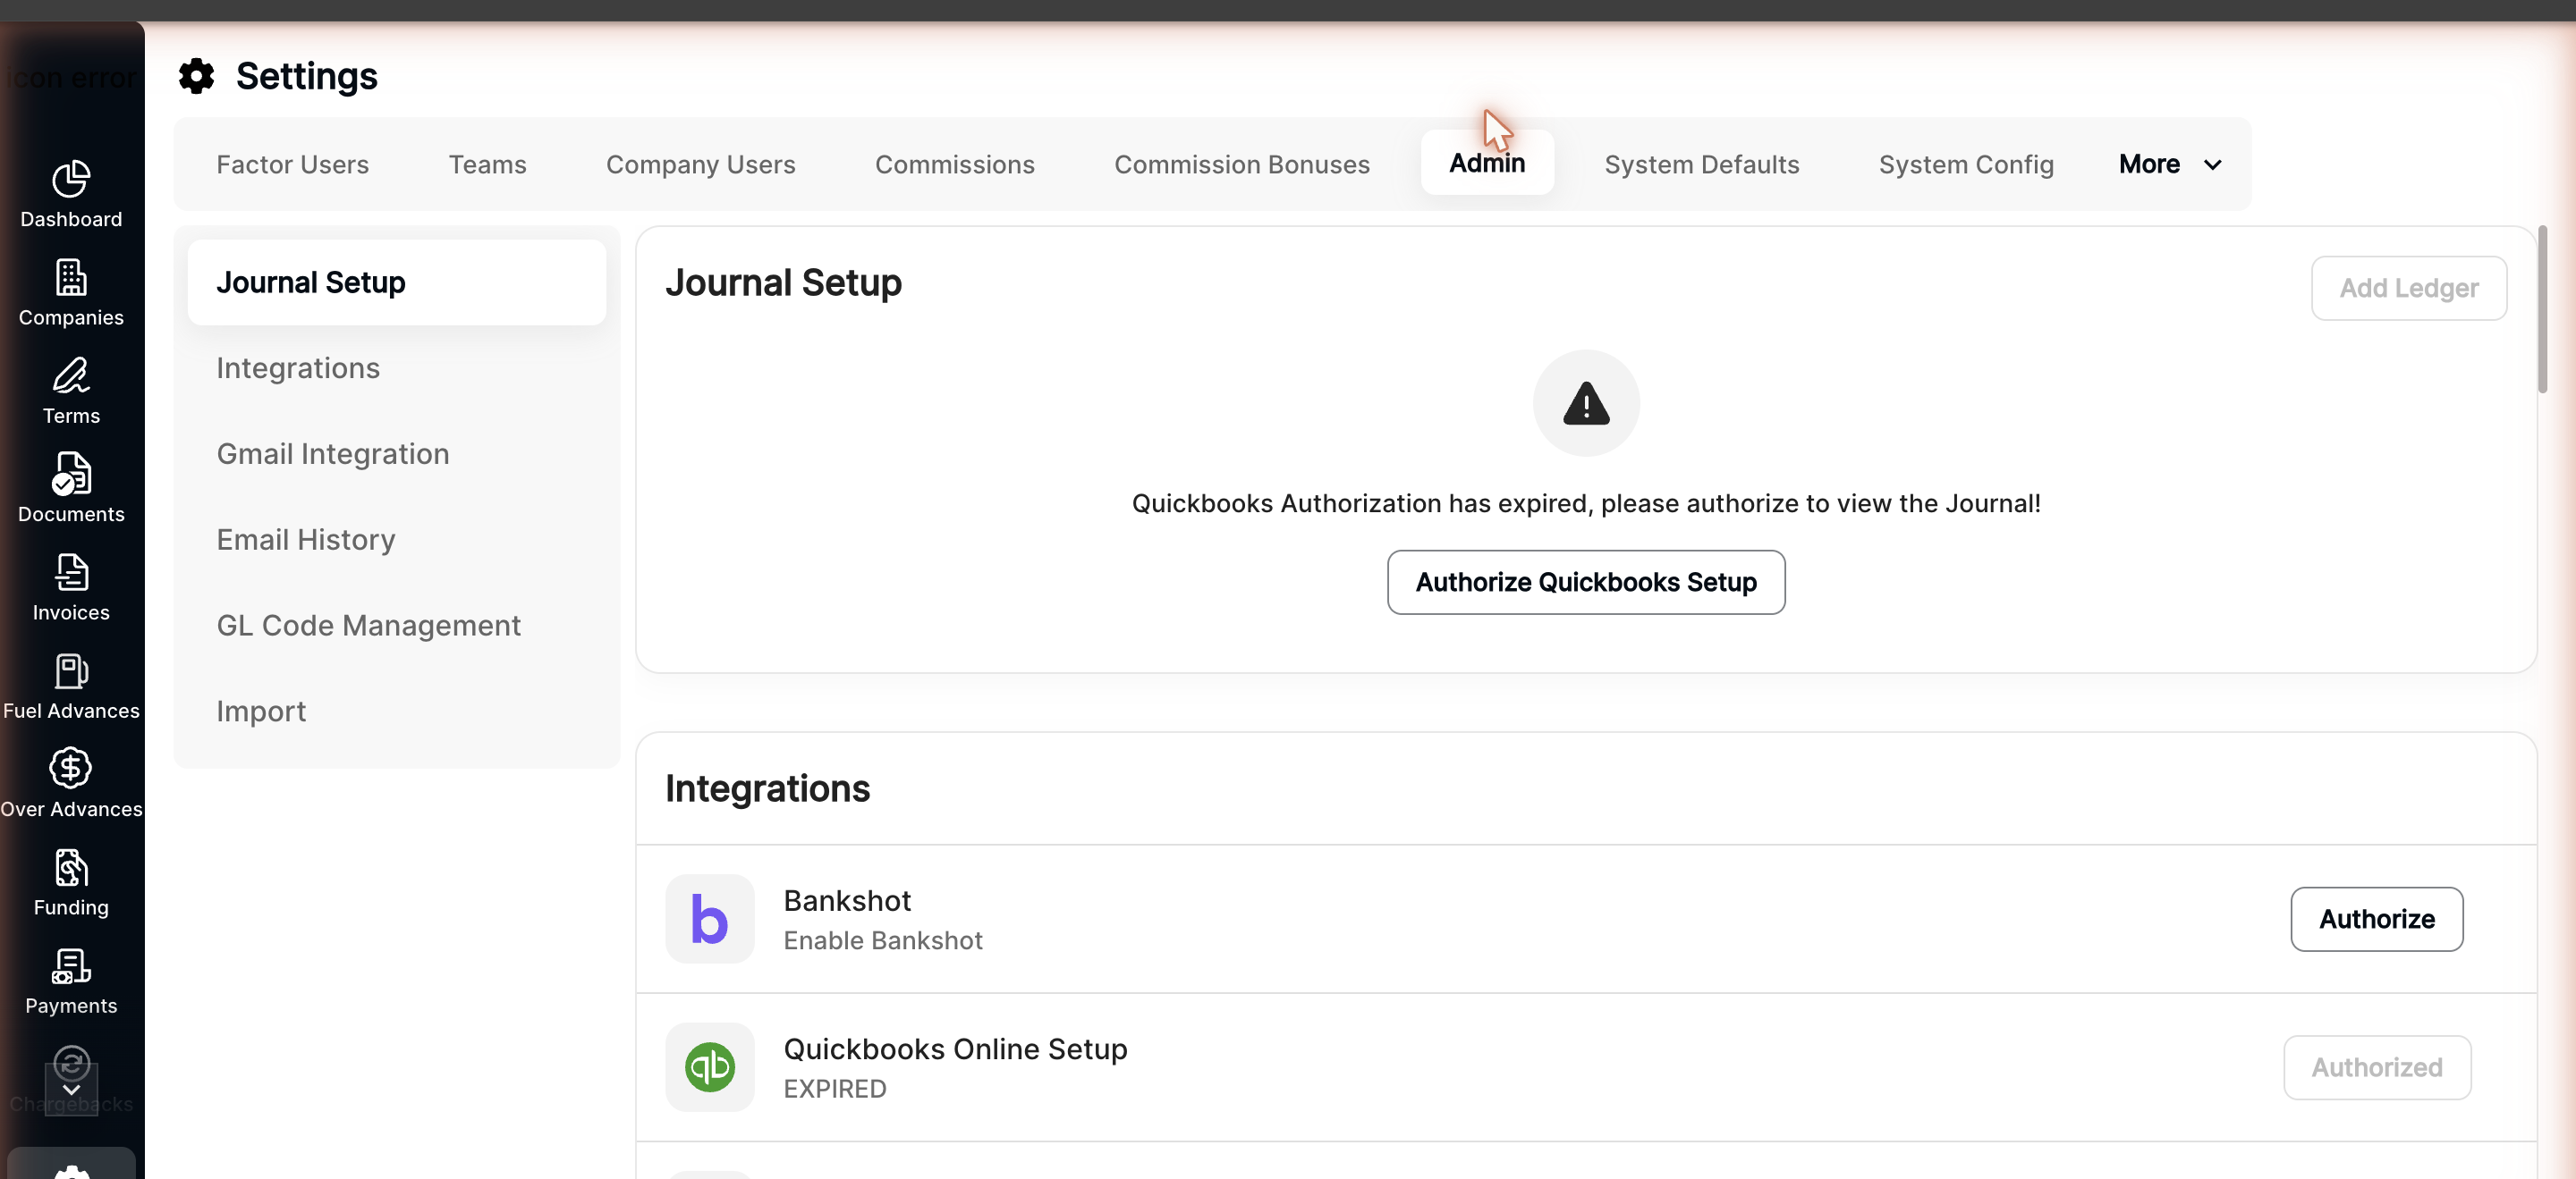Expand sidebar with down chevron
Viewport: 2576px width, 1179px height.
(x=71, y=1089)
